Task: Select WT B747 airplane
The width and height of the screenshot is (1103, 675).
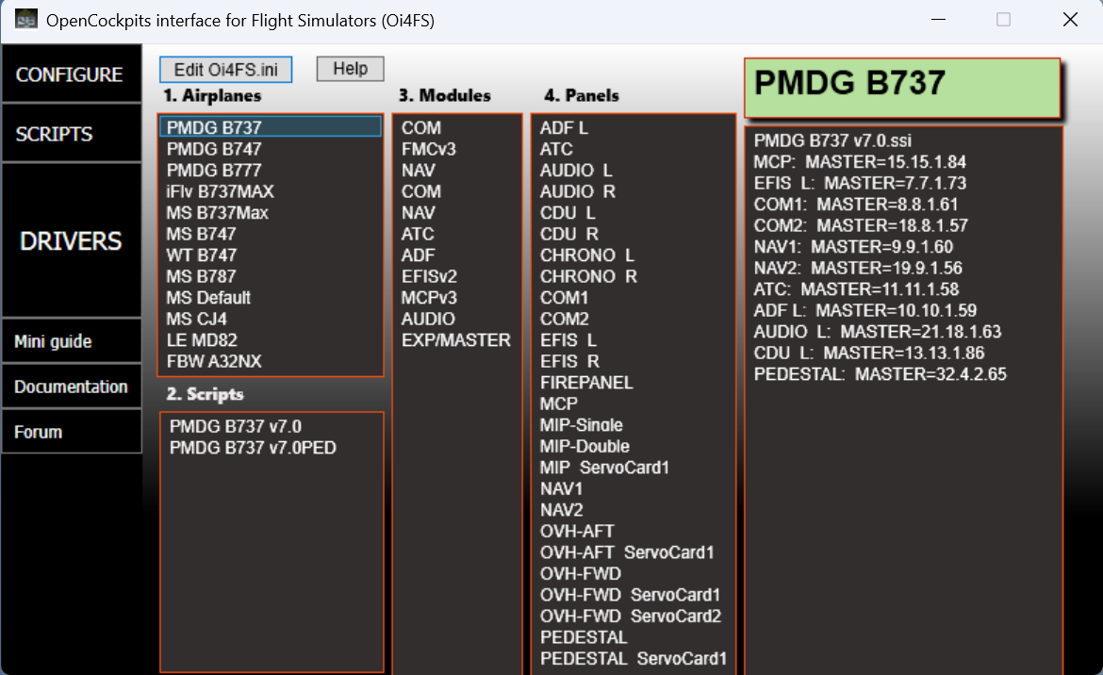Action: pyautogui.click(x=201, y=255)
